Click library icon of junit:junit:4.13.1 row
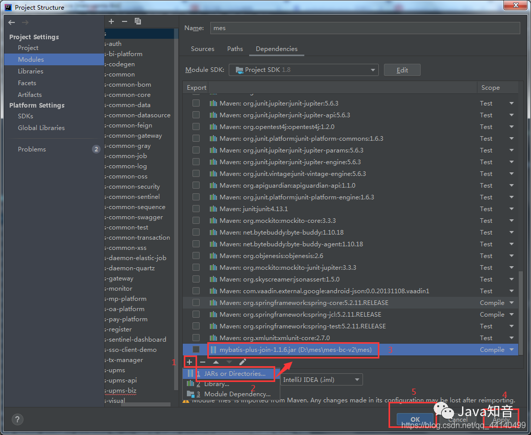Screen dimensions: 531x435 213,209
